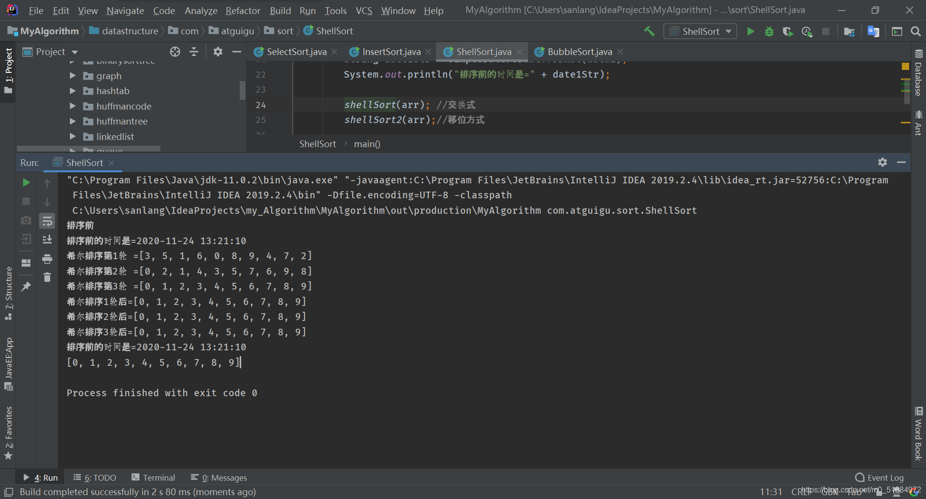Open Run panel settings gear
Screen dimensions: 926x499
click(883, 162)
